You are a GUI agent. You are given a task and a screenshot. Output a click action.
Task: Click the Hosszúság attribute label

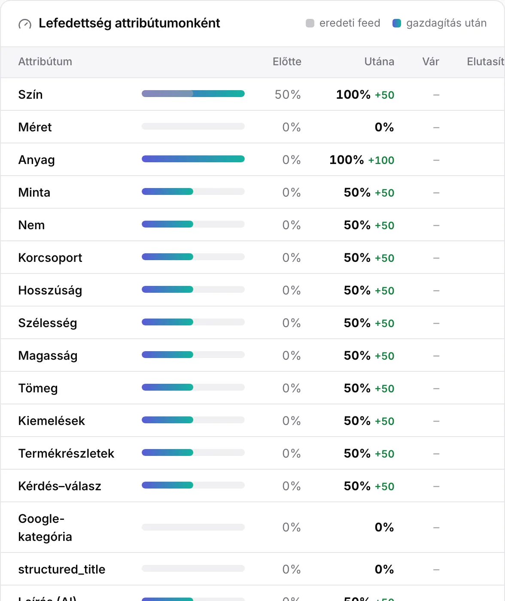click(50, 291)
